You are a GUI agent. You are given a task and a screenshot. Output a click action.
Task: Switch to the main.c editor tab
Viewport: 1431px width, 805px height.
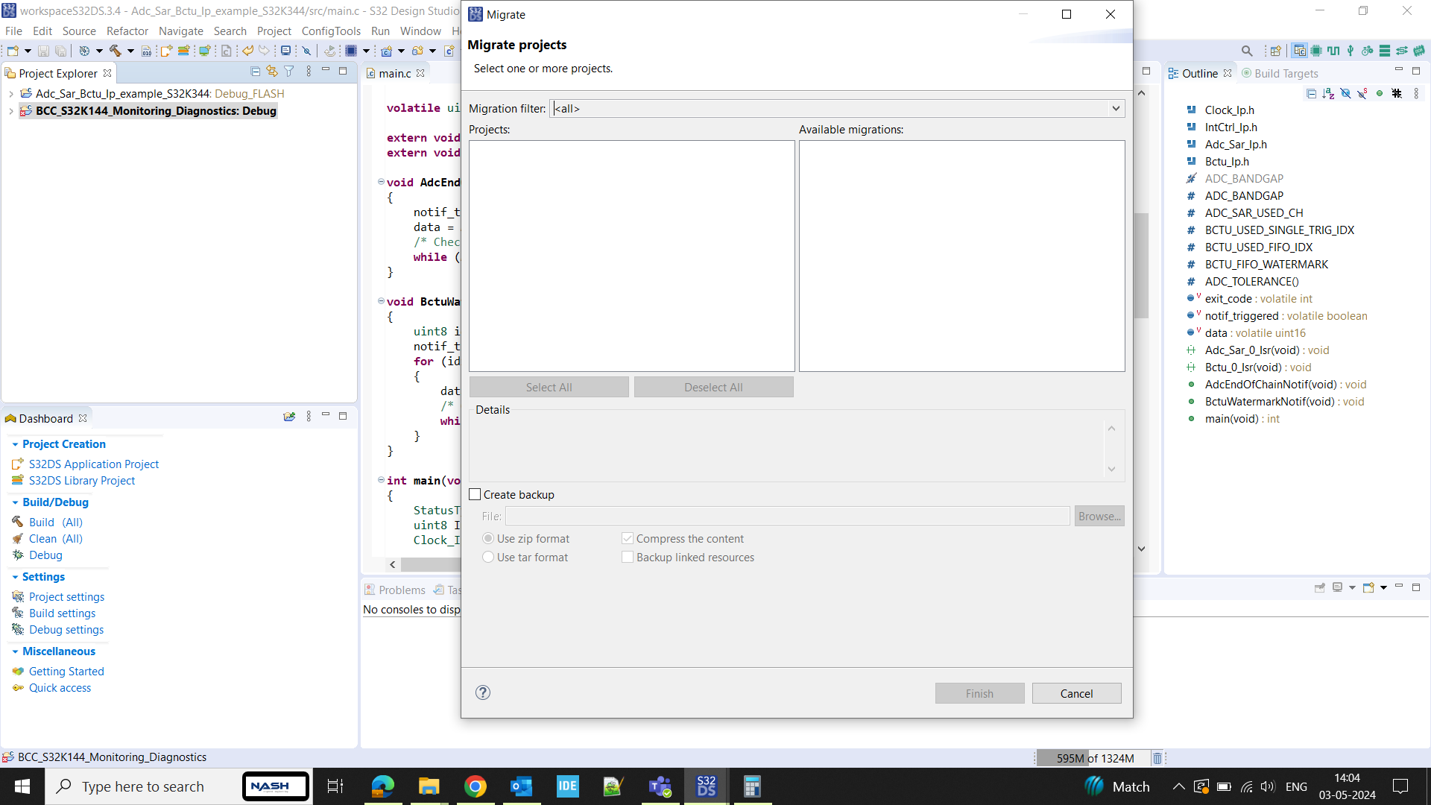point(395,73)
